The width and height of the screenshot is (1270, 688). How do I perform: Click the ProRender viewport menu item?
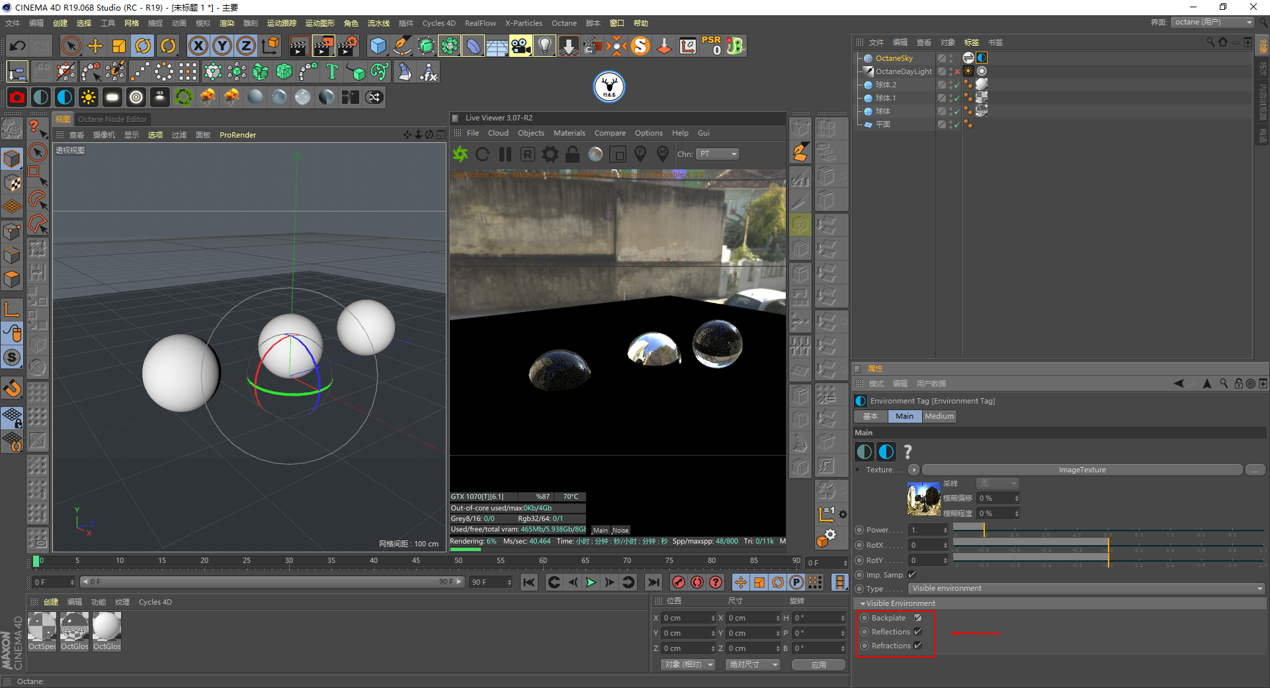click(237, 135)
